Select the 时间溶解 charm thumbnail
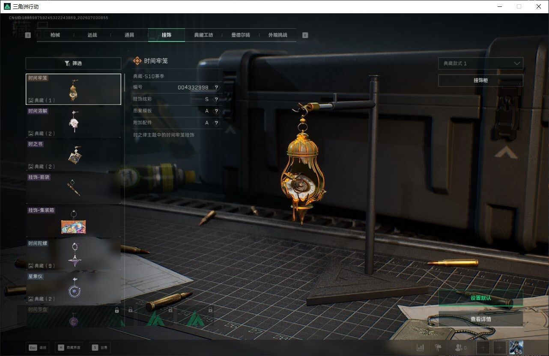The height and width of the screenshot is (356, 549). (x=73, y=122)
